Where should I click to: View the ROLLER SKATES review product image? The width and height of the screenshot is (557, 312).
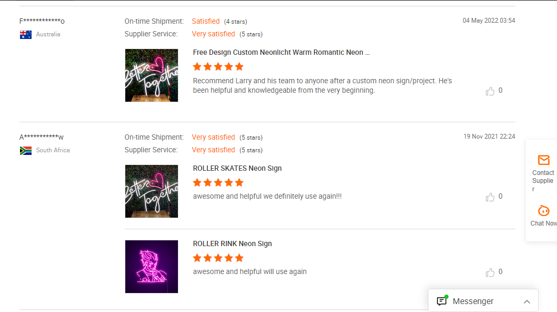click(152, 191)
